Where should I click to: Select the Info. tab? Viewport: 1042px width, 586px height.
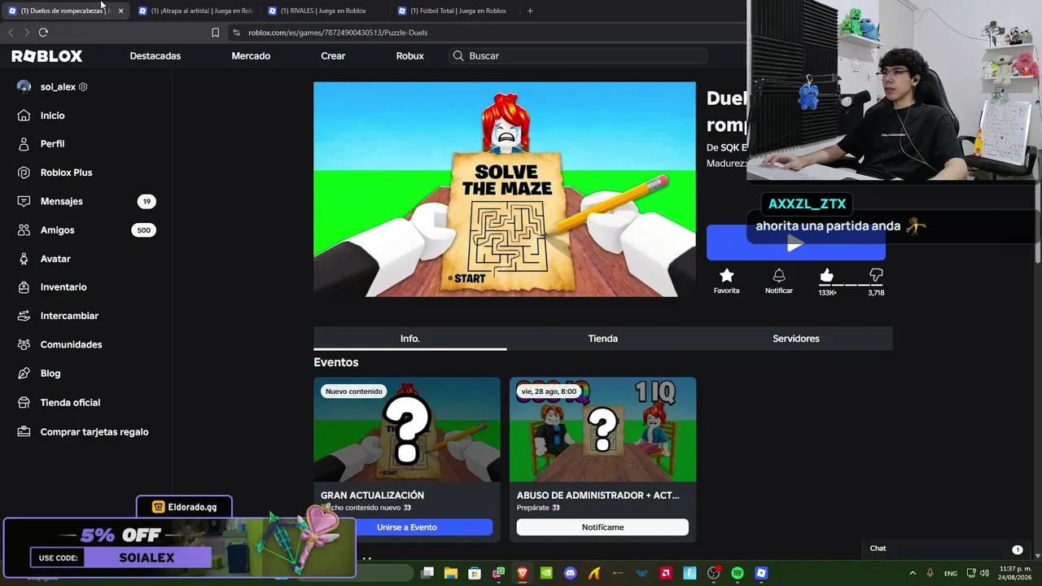coord(410,339)
